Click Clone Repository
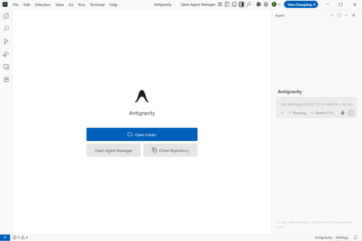The height and width of the screenshot is (241, 362). coord(170,150)
